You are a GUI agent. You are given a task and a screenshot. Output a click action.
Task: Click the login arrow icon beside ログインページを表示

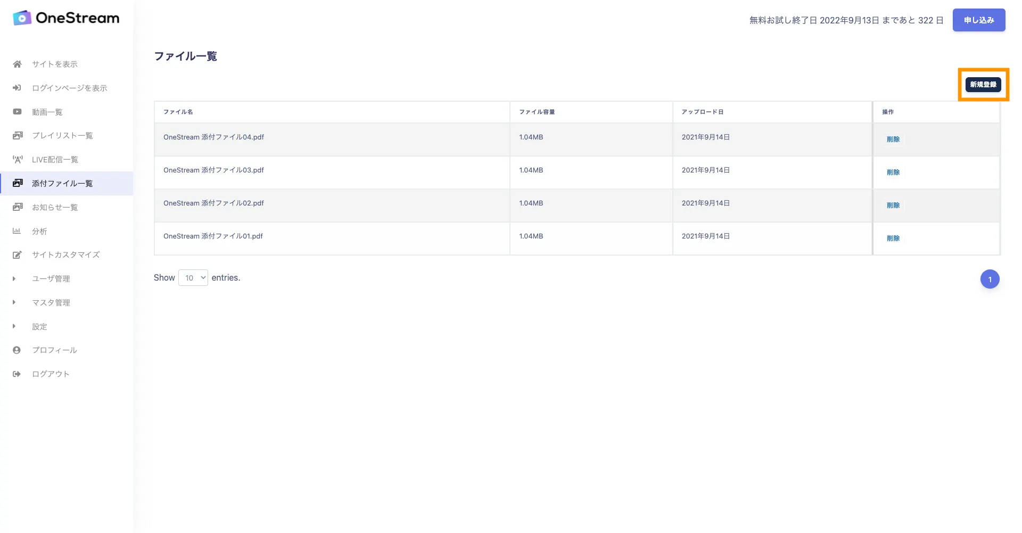pos(17,88)
